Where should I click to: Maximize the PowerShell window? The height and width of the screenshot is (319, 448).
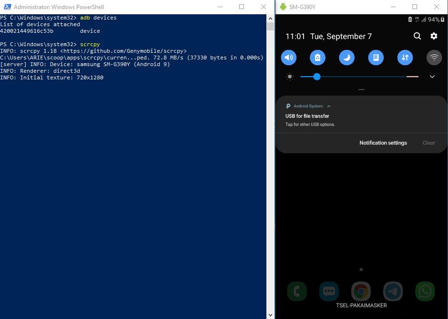pos(242,7)
